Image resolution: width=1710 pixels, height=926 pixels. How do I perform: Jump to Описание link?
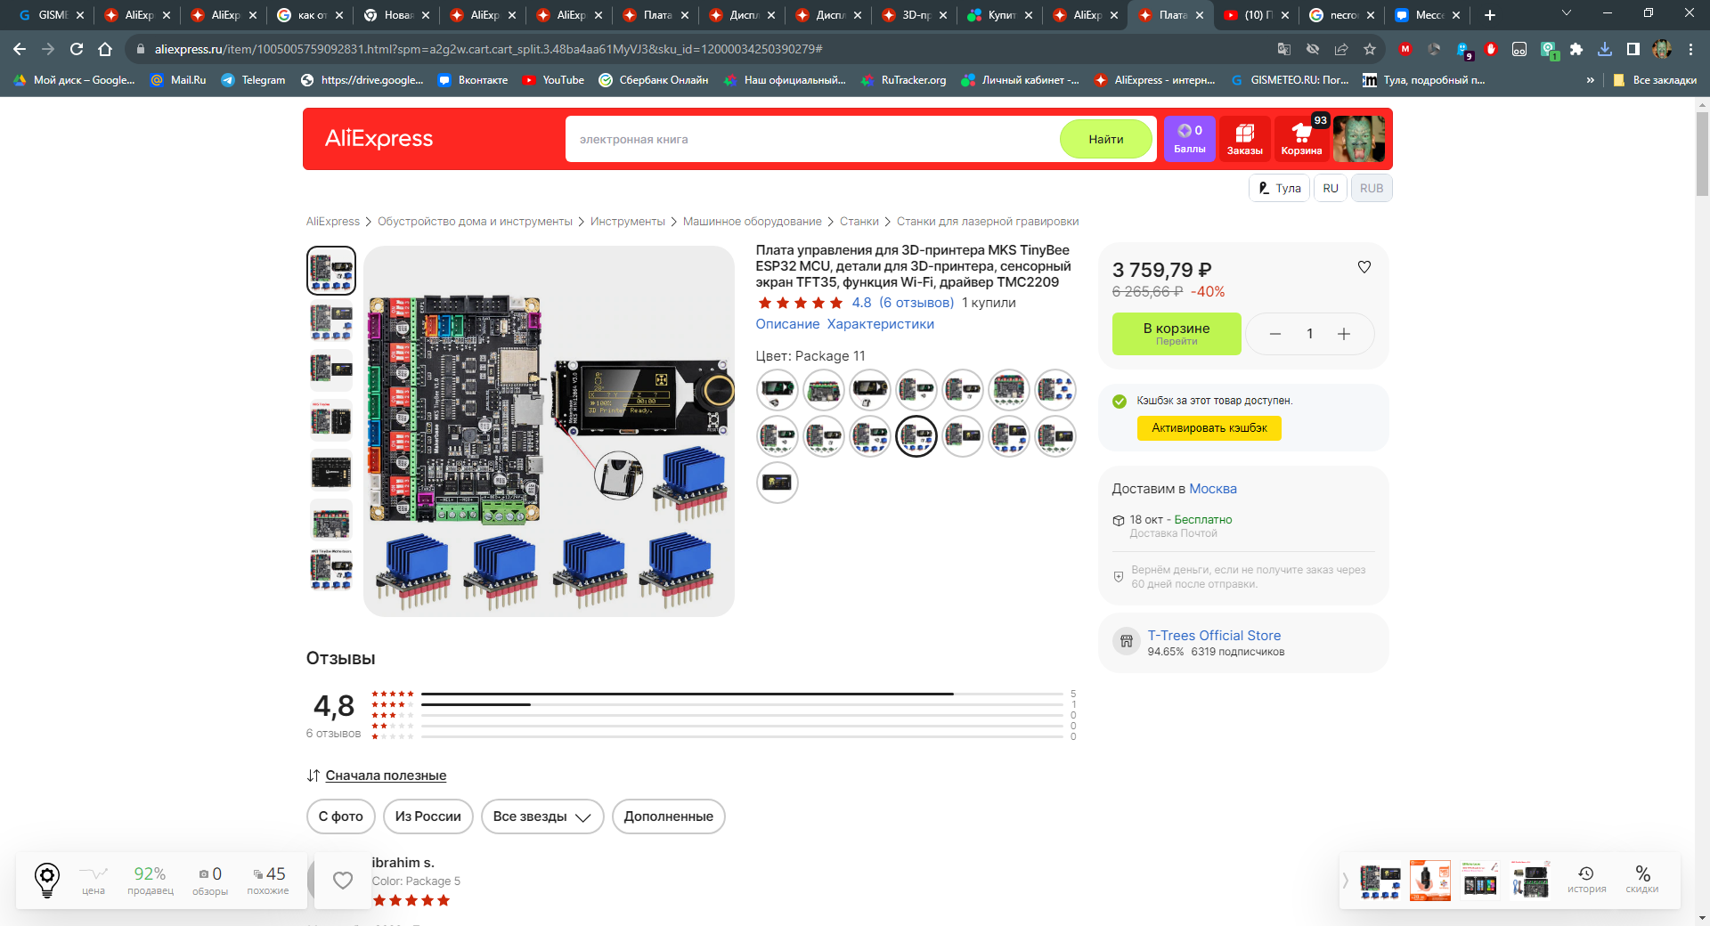[x=787, y=324]
